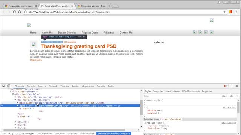Add a new style rule with plus icon
241x135 pixels.
(x=237, y=96)
